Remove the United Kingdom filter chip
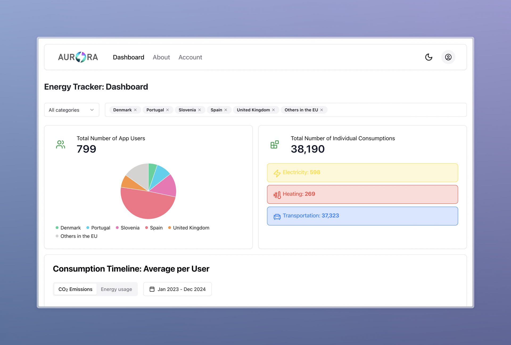 click(x=273, y=110)
